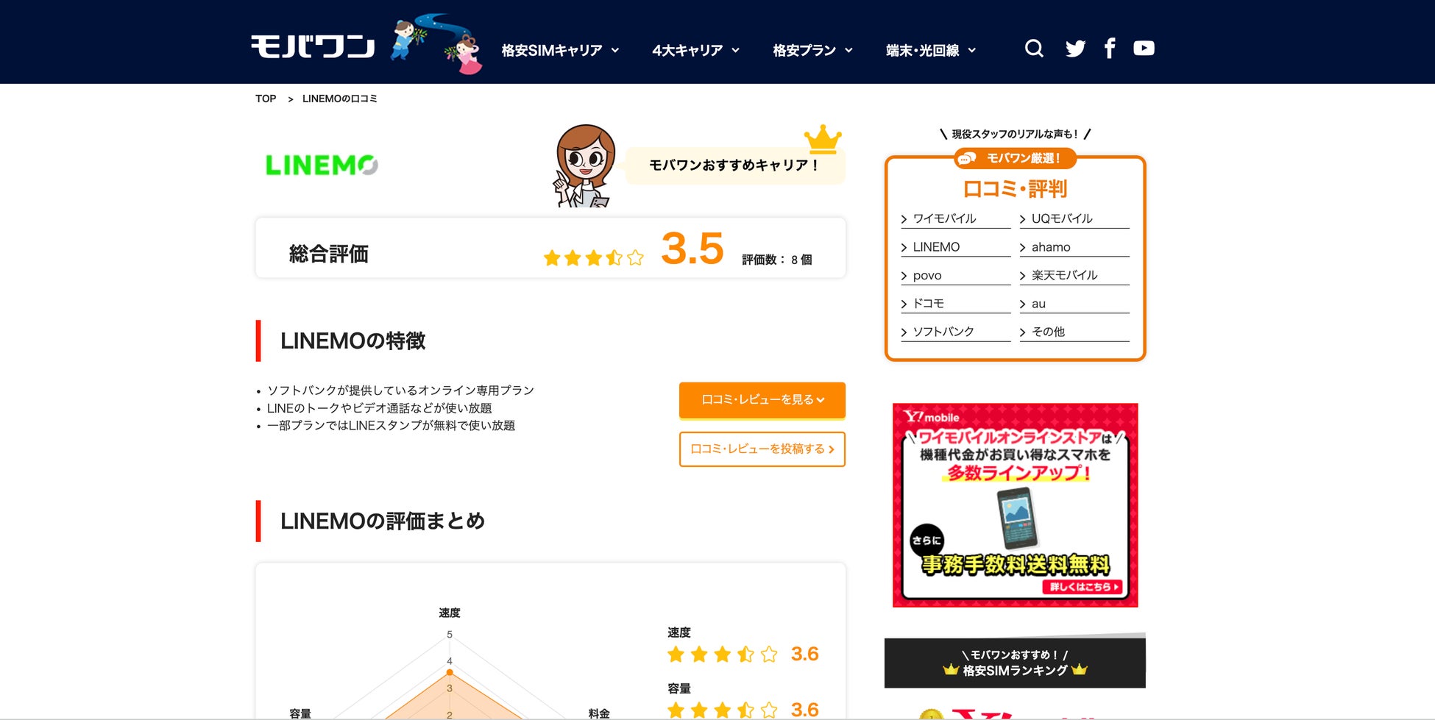
Task: Click the header festival characters illustration
Action: pos(436,43)
